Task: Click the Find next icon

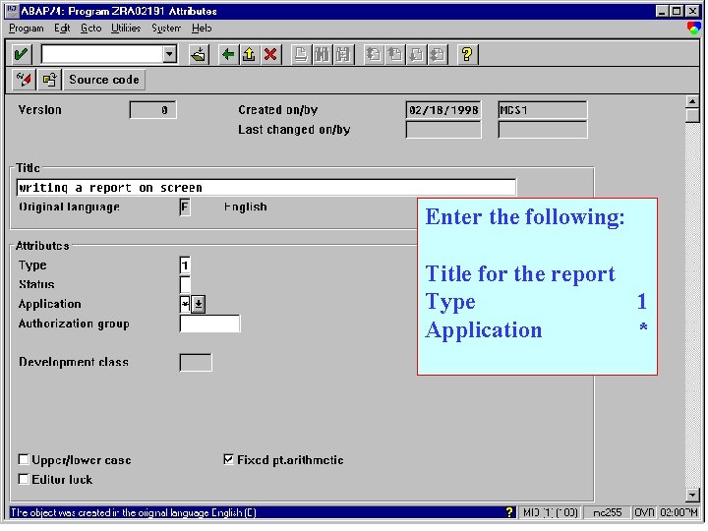Action: click(343, 55)
